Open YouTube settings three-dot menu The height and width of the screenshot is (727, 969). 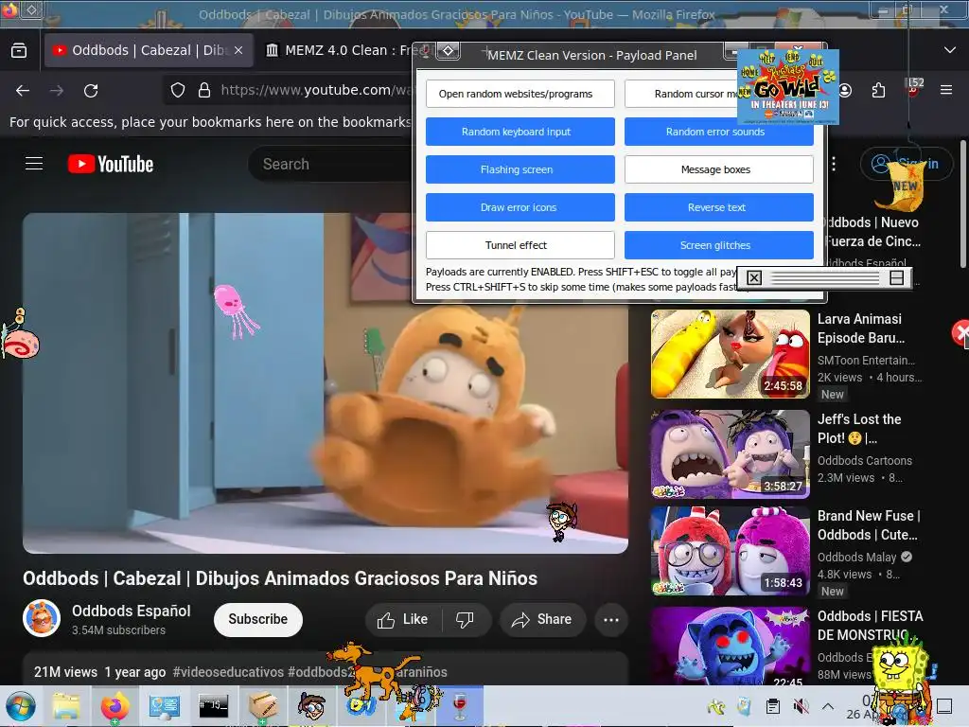click(x=834, y=164)
